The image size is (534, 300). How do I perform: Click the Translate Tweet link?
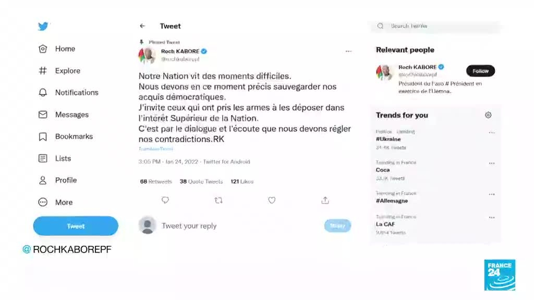[x=155, y=148]
